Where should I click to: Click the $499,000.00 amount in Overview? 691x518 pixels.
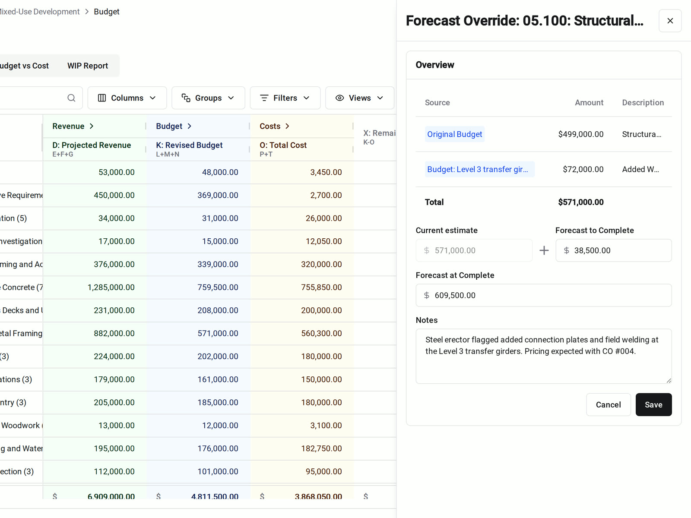(x=580, y=134)
